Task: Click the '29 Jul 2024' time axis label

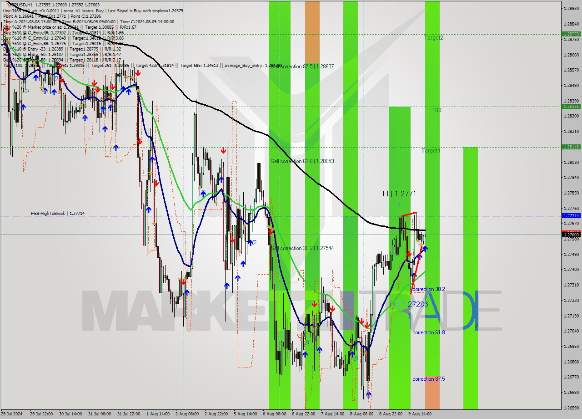Action: tap(12, 414)
